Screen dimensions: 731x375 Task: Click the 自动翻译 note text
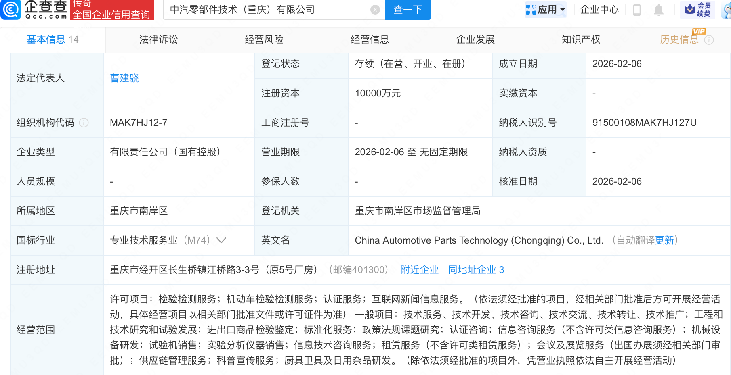coord(636,240)
